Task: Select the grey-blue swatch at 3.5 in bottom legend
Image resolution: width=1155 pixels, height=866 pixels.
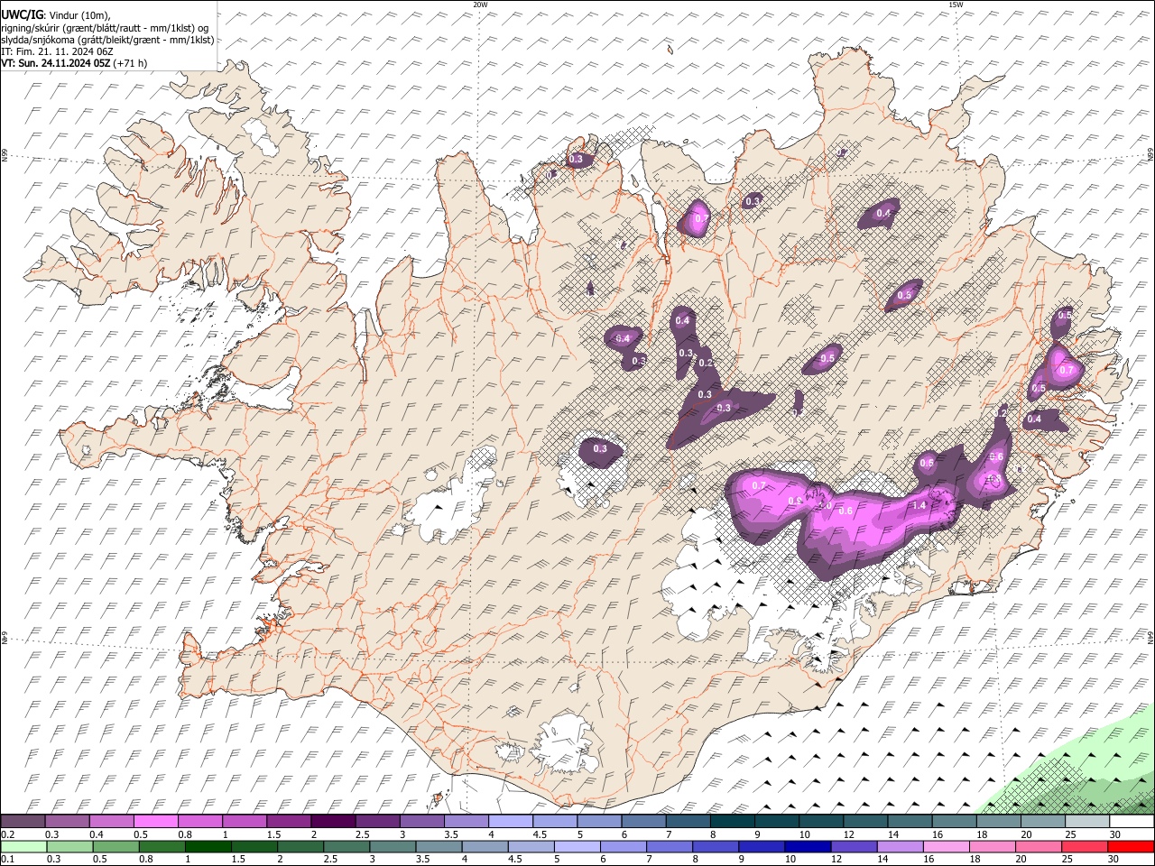Action: point(438,846)
